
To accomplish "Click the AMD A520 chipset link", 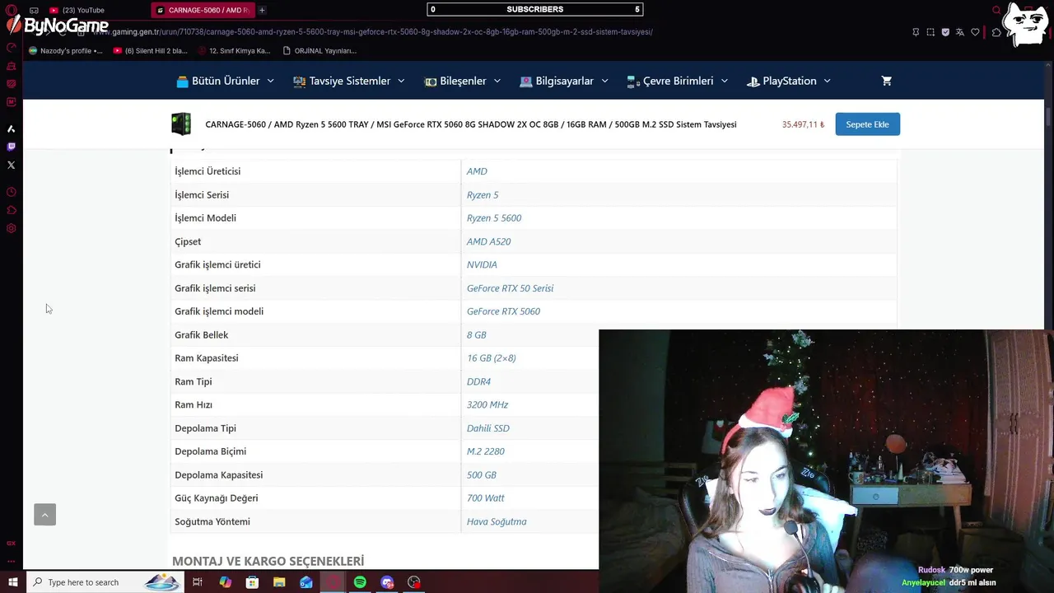I will pyautogui.click(x=488, y=241).
